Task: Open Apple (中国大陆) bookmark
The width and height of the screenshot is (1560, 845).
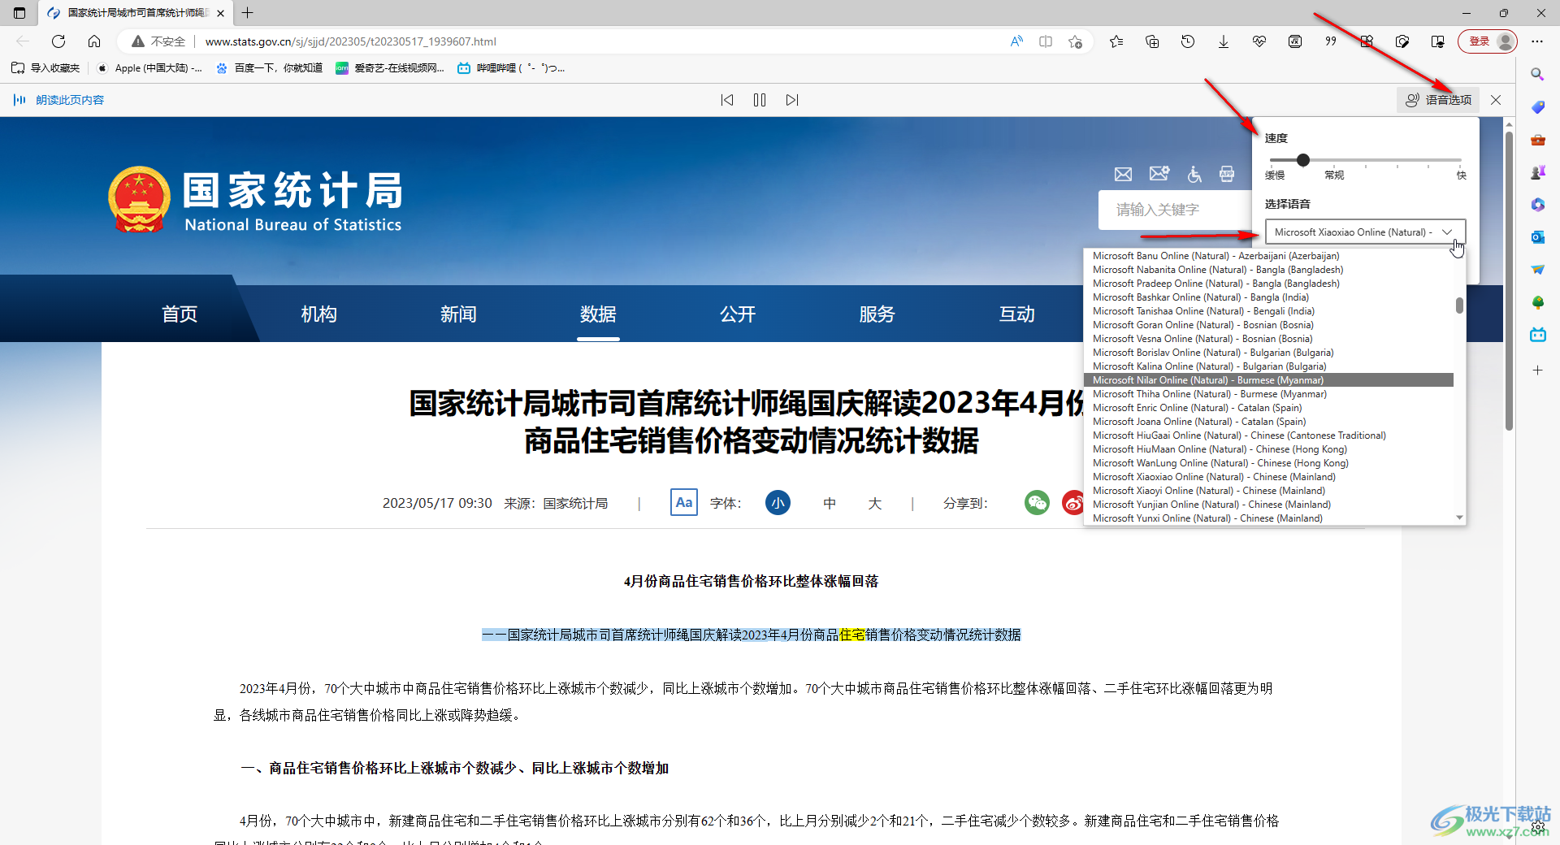Action: pyautogui.click(x=149, y=68)
